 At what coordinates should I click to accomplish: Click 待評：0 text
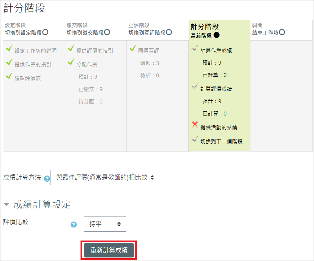[150, 76]
